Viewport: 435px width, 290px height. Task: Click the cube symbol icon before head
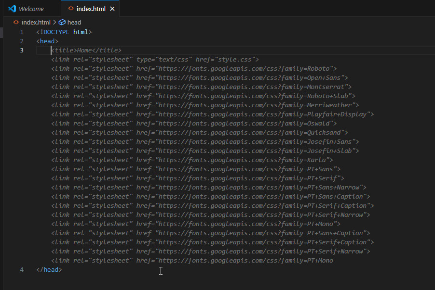(62, 22)
